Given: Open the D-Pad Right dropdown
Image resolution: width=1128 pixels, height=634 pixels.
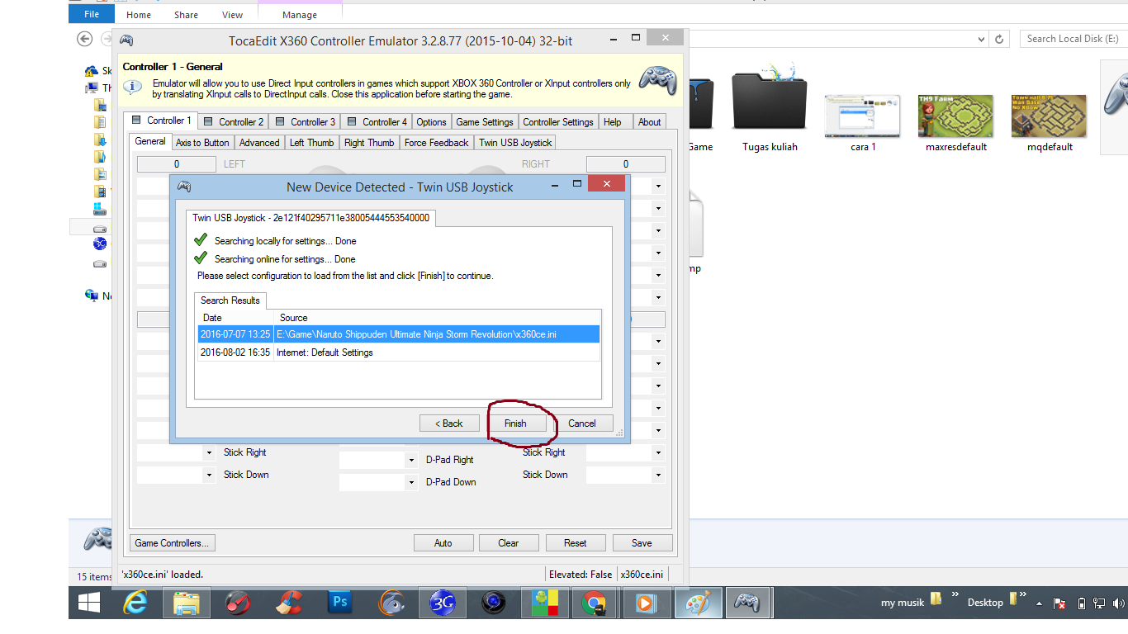Looking at the screenshot, I should click(411, 460).
